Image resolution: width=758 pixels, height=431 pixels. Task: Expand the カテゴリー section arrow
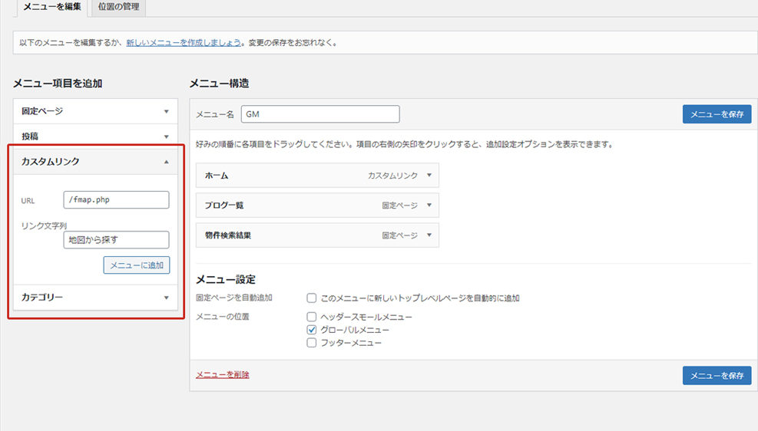(166, 298)
